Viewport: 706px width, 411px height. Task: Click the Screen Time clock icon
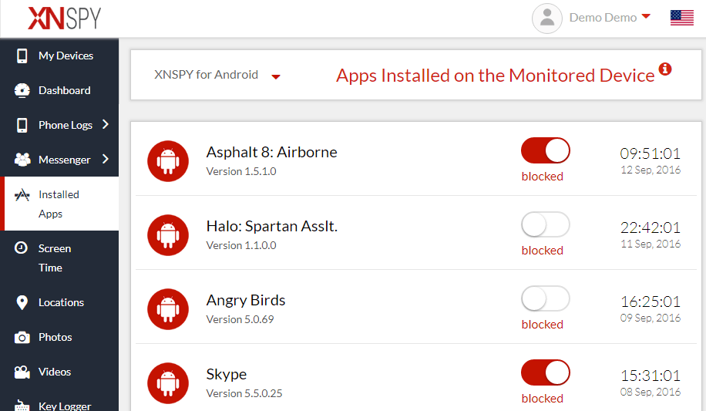tap(22, 248)
